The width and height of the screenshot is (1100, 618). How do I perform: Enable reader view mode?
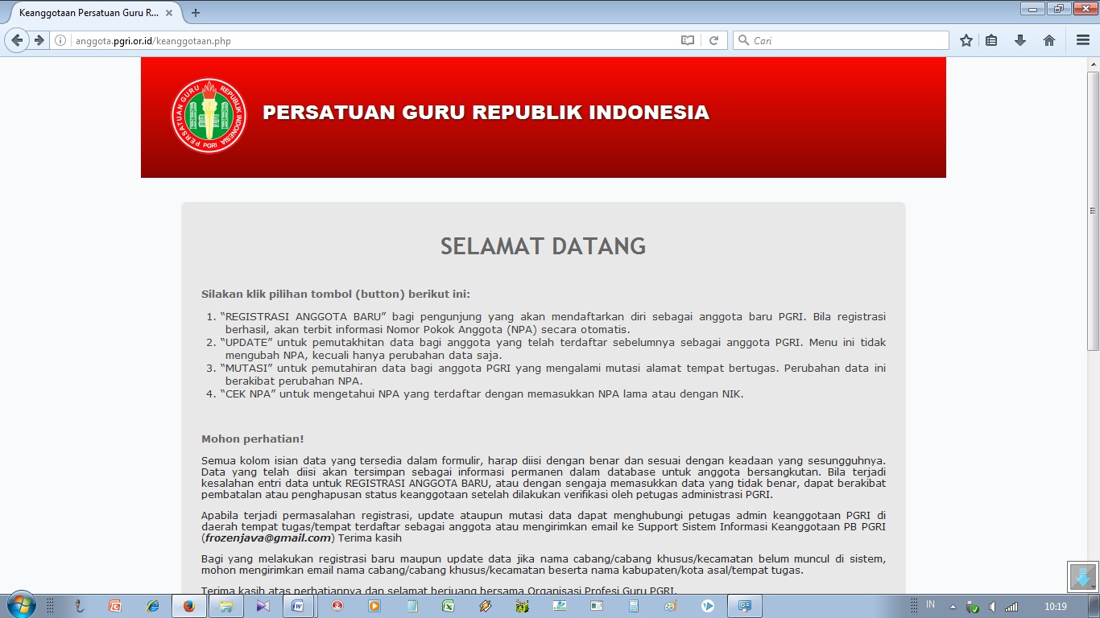click(688, 39)
